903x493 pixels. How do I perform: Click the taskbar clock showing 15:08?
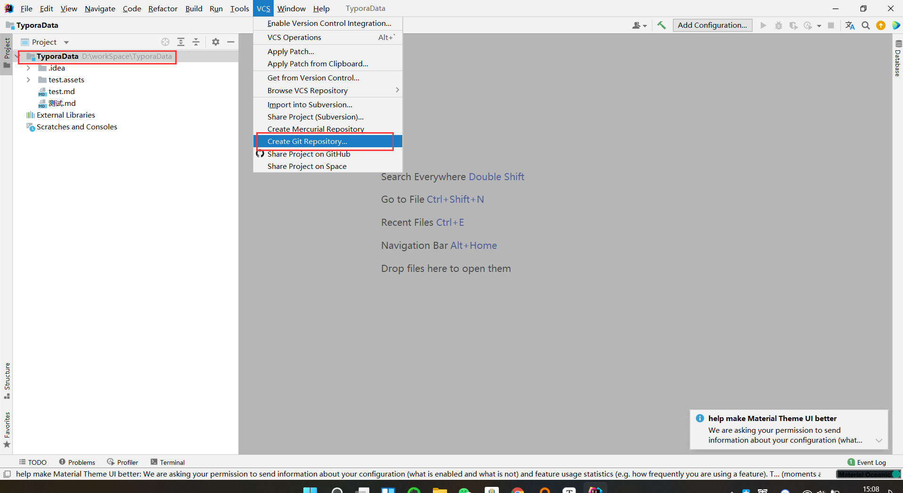click(x=871, y=489)
